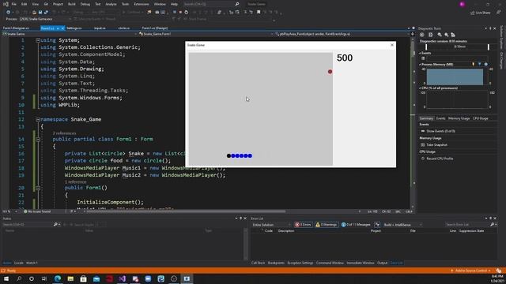506x284 pixels.
Task: Toggle the 0 Warnings filter button
Action: pyautogui.click(x=327, y=224)
